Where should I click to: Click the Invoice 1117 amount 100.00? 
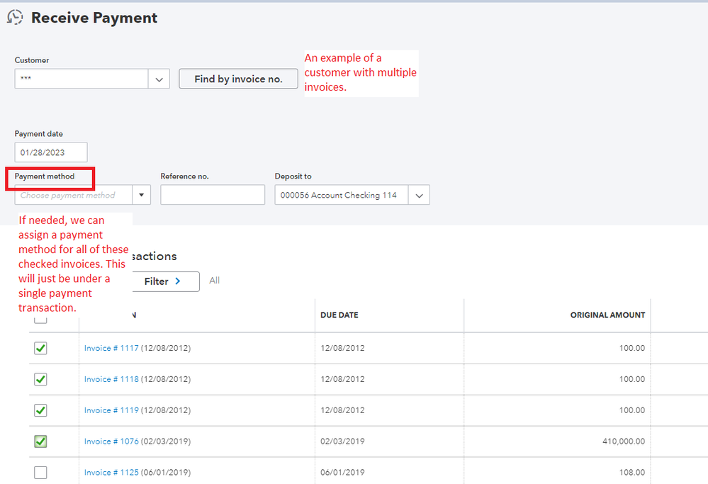click(x=632, y=348)
